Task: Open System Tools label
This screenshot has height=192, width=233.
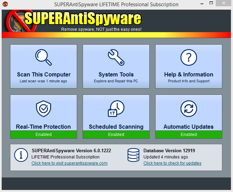Action: (116, 74)
